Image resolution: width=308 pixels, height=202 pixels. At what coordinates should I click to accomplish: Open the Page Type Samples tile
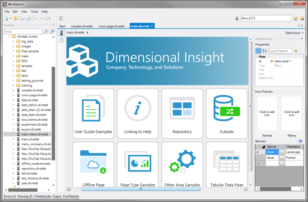[x=138, y=164]
